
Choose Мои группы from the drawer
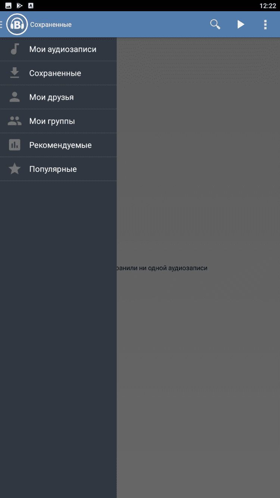[x=58, y=121]
